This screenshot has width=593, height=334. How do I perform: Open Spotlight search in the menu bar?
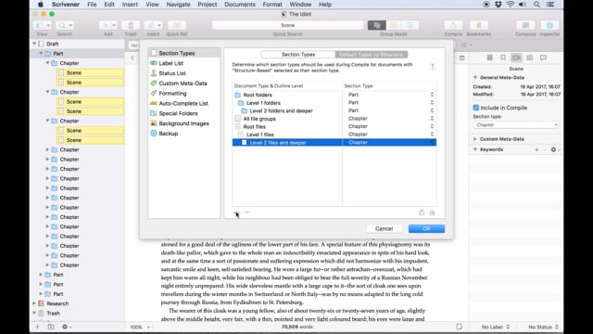[x=536, y=5]
